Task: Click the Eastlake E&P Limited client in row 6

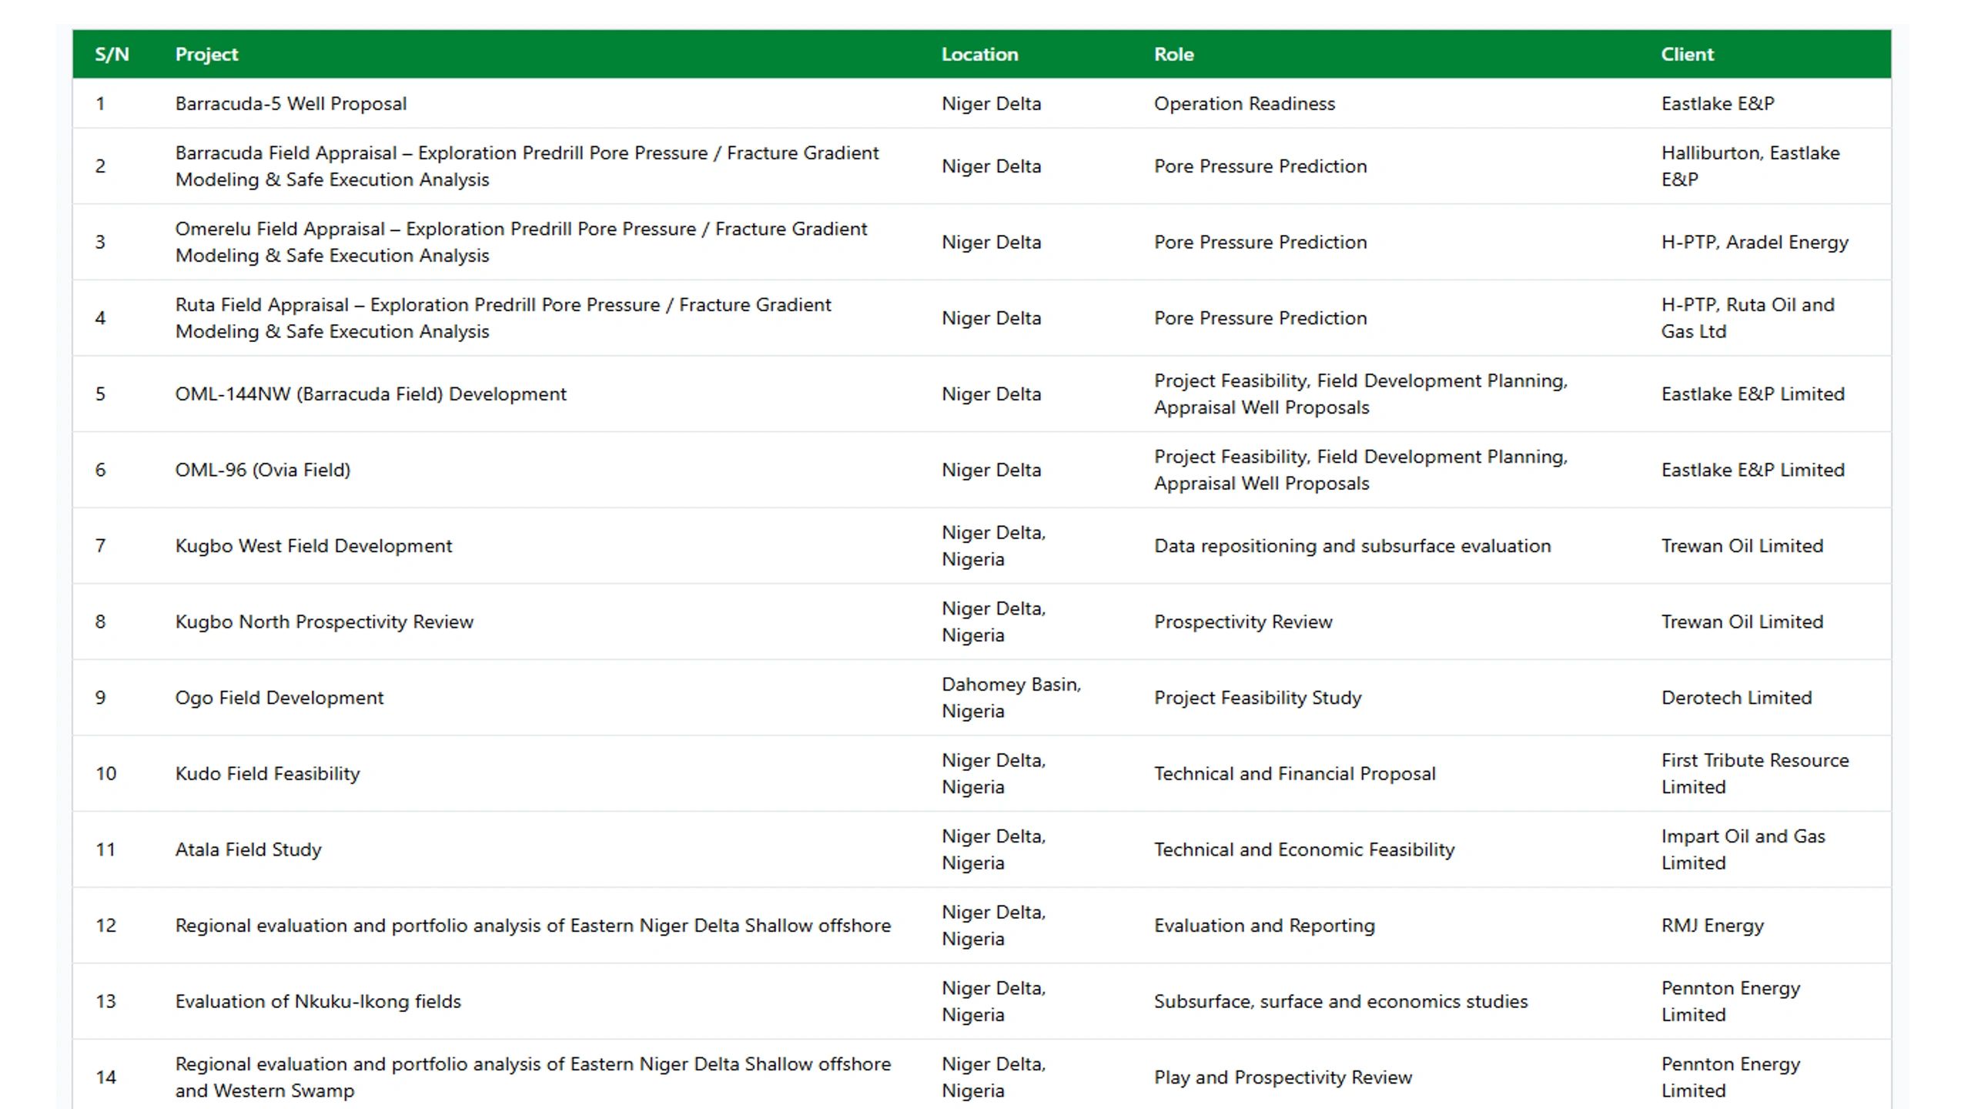Action: coord(1752,470)
